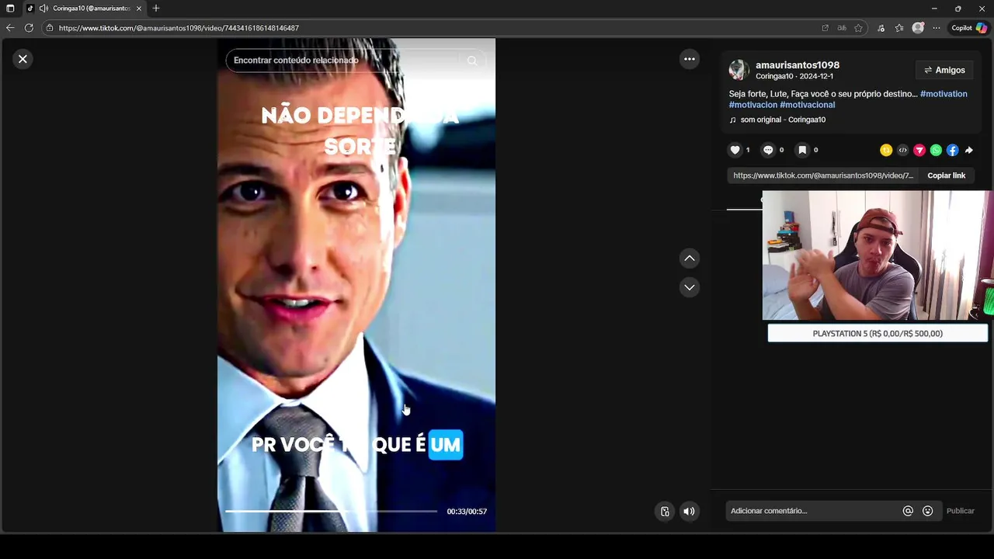Toggle the autoscroll icon beside volume
The width and height of the screenshot is (994, 559).
coord(665,511)
